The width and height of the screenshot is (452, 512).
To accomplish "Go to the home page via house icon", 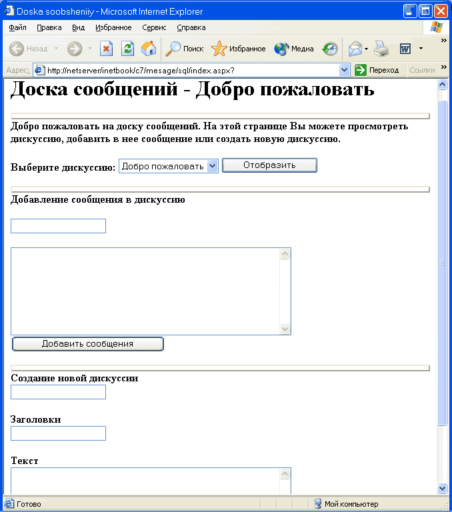I will [149, 49].
